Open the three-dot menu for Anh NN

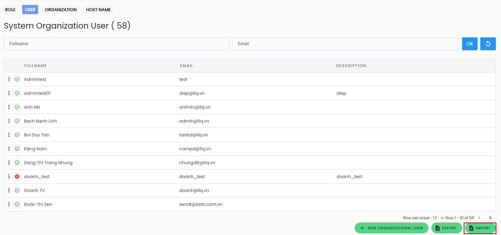9,107
